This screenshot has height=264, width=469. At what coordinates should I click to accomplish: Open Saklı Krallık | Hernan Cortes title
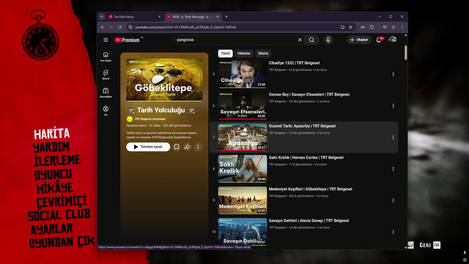tap(306, 158)
